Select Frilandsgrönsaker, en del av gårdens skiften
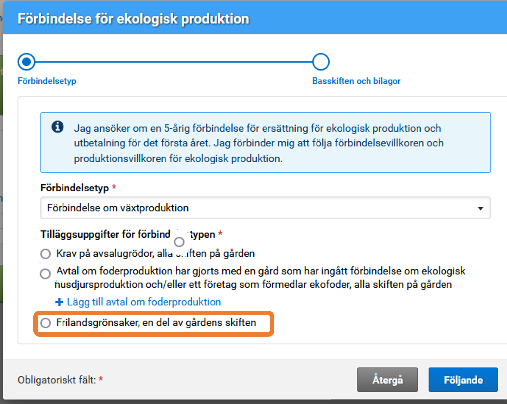The height and width of the screenshot is (404, 507). [45, 323]
